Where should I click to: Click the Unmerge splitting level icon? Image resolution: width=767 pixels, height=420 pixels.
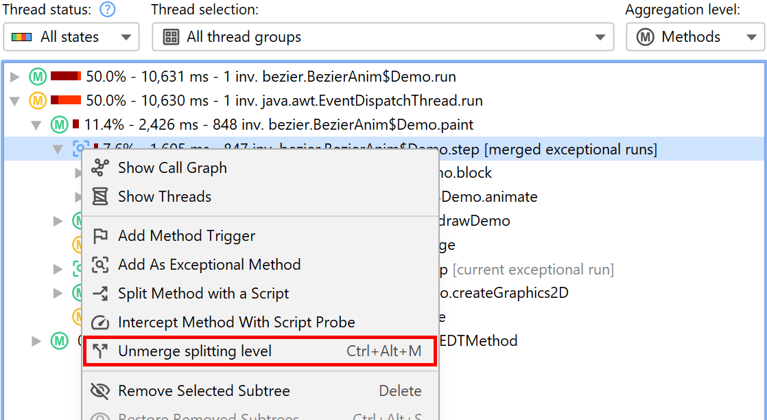click(x=100, y=351)
